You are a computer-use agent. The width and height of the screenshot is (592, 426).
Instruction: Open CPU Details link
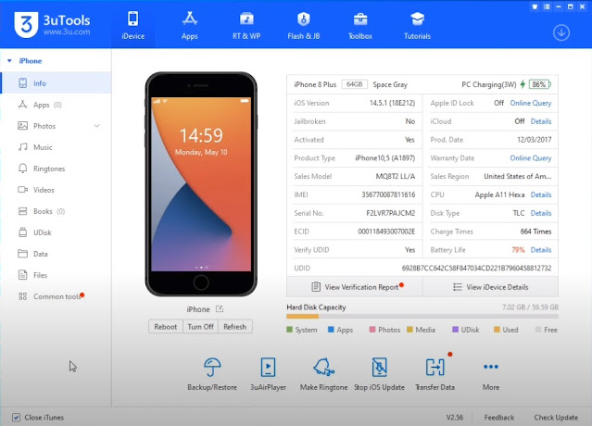541,194
